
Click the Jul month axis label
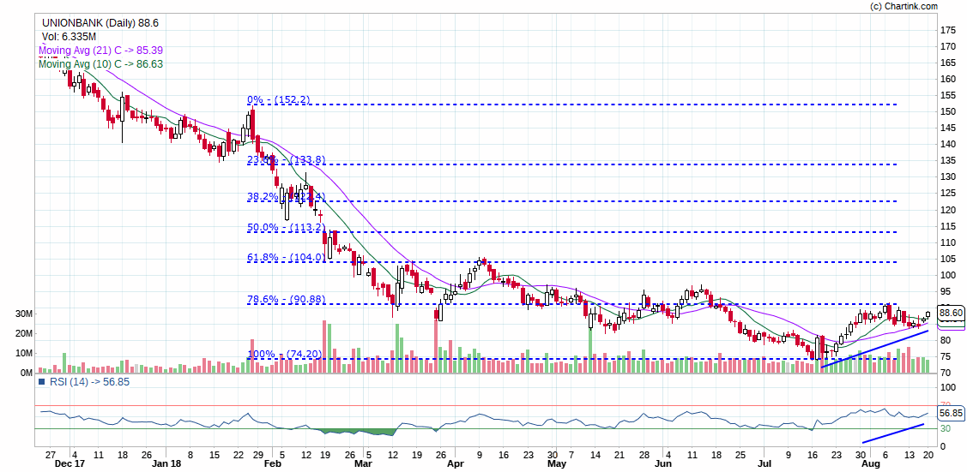point(764,463)
